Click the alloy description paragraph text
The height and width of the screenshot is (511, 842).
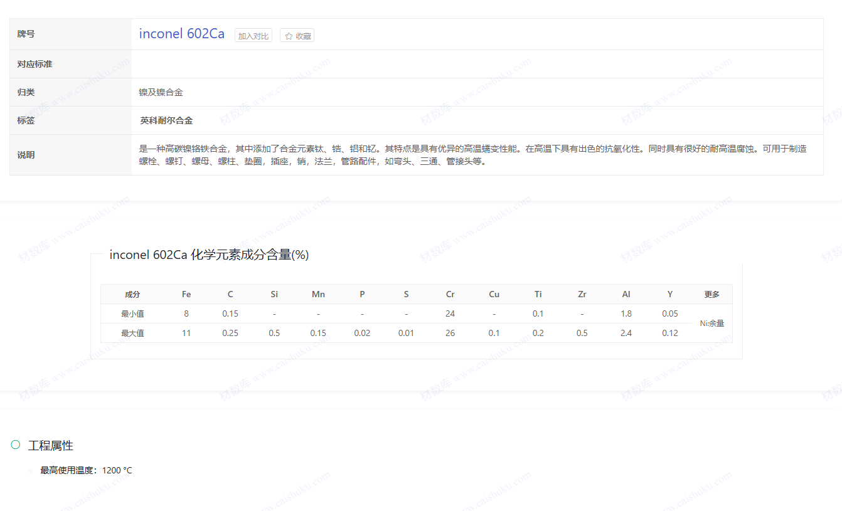(473, 155)
